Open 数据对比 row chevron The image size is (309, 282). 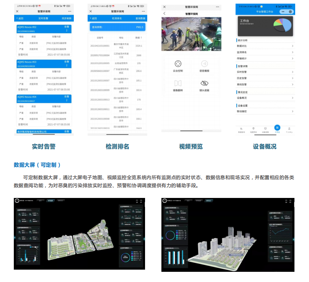pyautogui.click(x=292, y=46)
